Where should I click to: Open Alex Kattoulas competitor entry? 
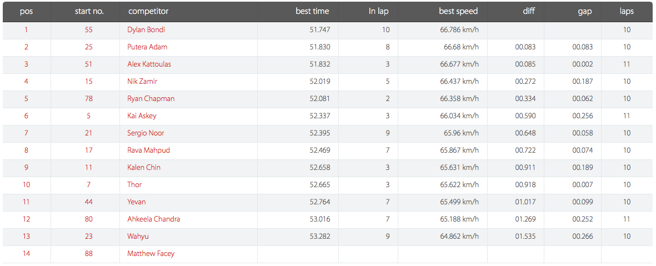pos(149,64)
